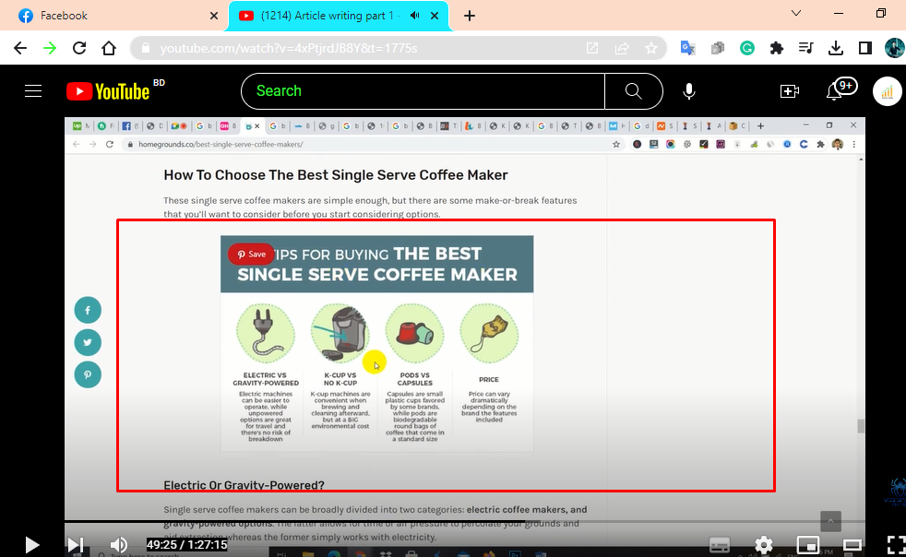Screen dimensions: 906x557
Task: Play the video
Action: (x=31, y=545)
